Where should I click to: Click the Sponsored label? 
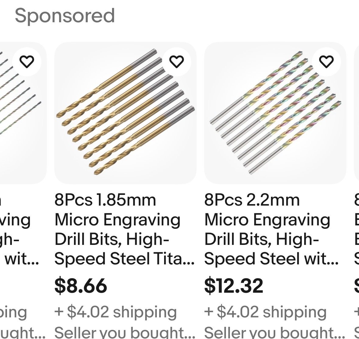coord(65,16)
